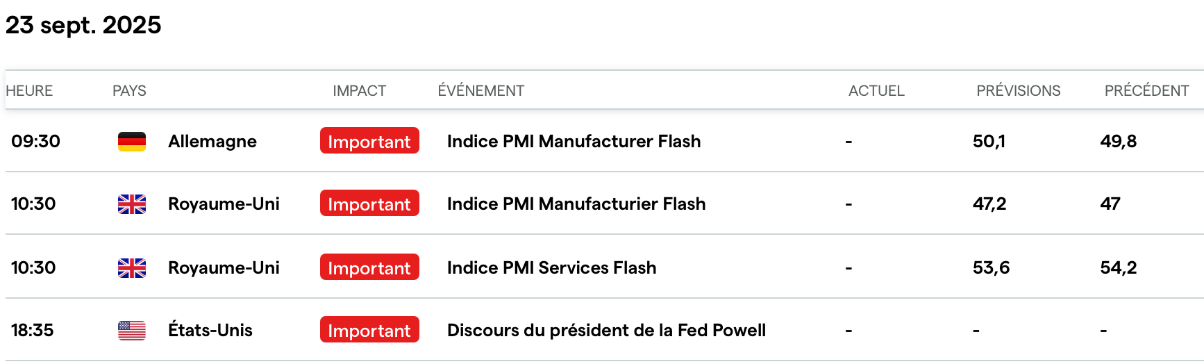Click the 23 sept. 2025 date heading
Image resolution: width=1204 pixels, height=364 pixels.
pos(83,26)
